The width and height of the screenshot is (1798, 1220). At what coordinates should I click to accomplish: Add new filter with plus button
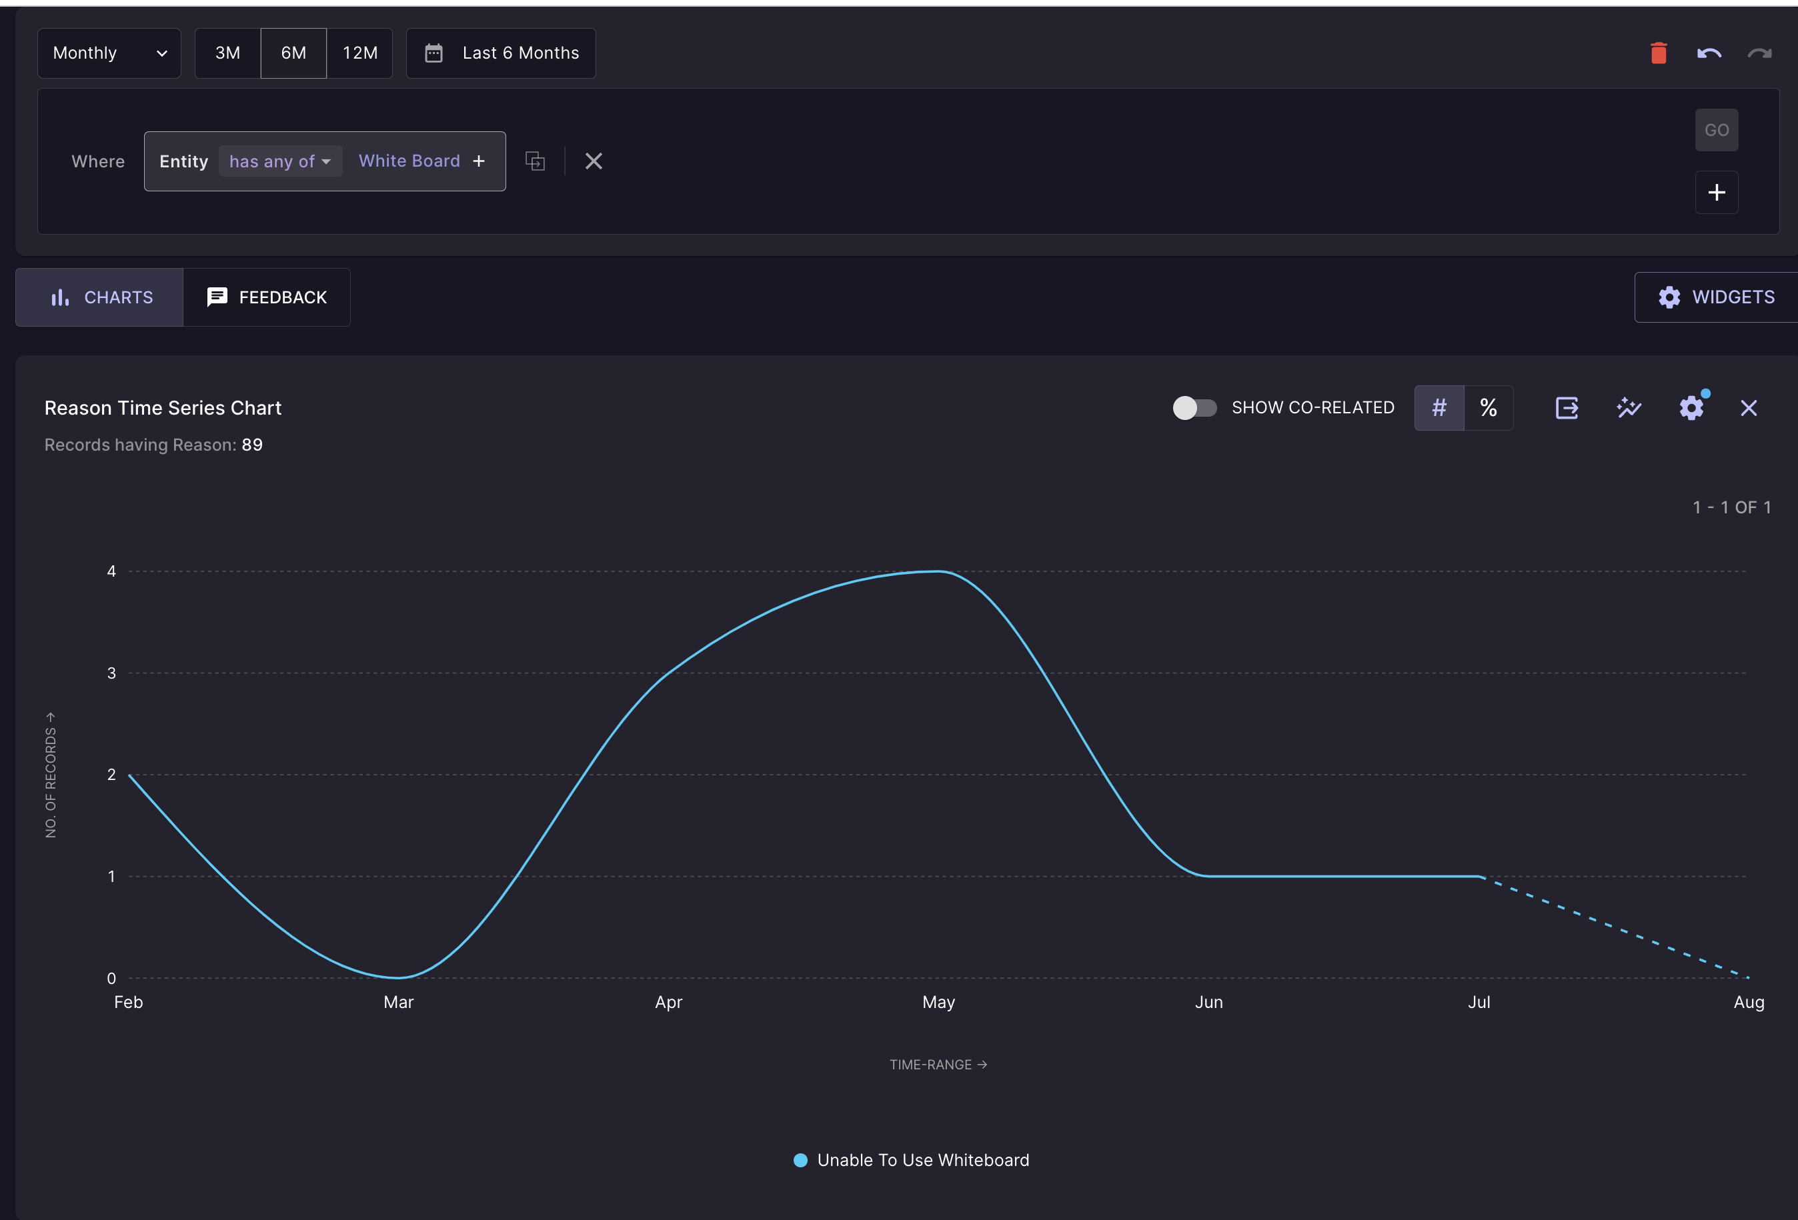click(x=1716, y=193)
